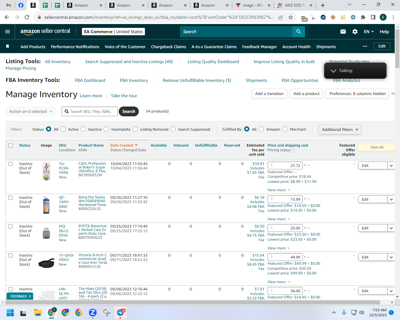Open the messages mail icon
The height and width of the screenshot is (320, 400).
click(x=343, y=32)
